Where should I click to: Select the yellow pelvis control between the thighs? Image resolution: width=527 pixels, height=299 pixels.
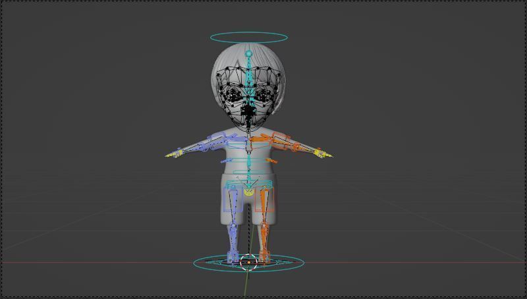(249, 192)
